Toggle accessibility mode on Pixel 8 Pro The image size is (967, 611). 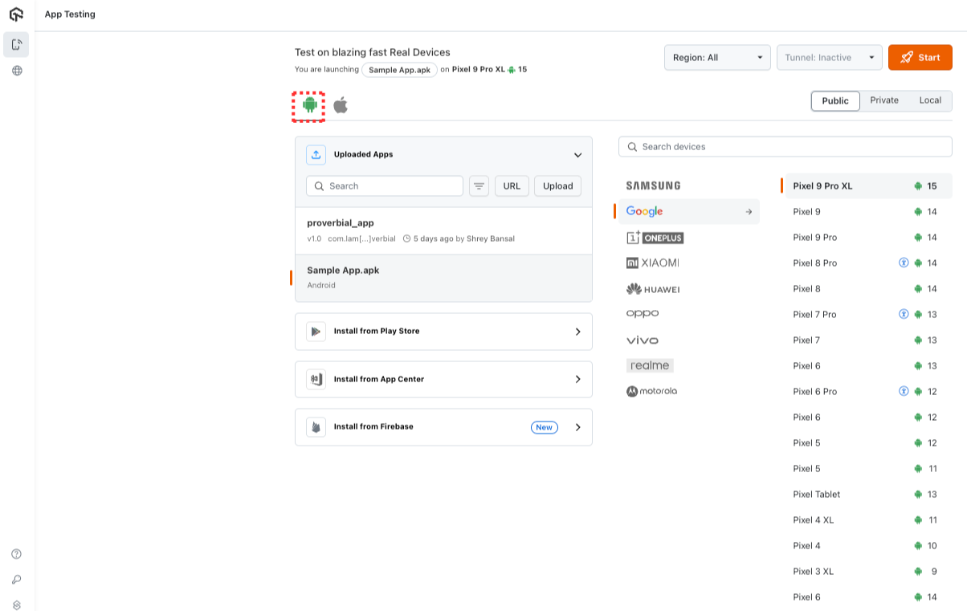[x=904, y=263]
